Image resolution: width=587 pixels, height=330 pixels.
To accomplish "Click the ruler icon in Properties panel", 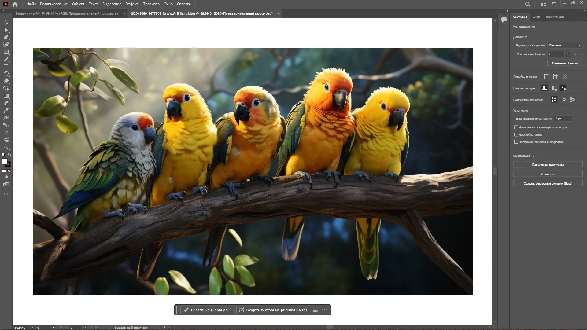I will point(546,76).
